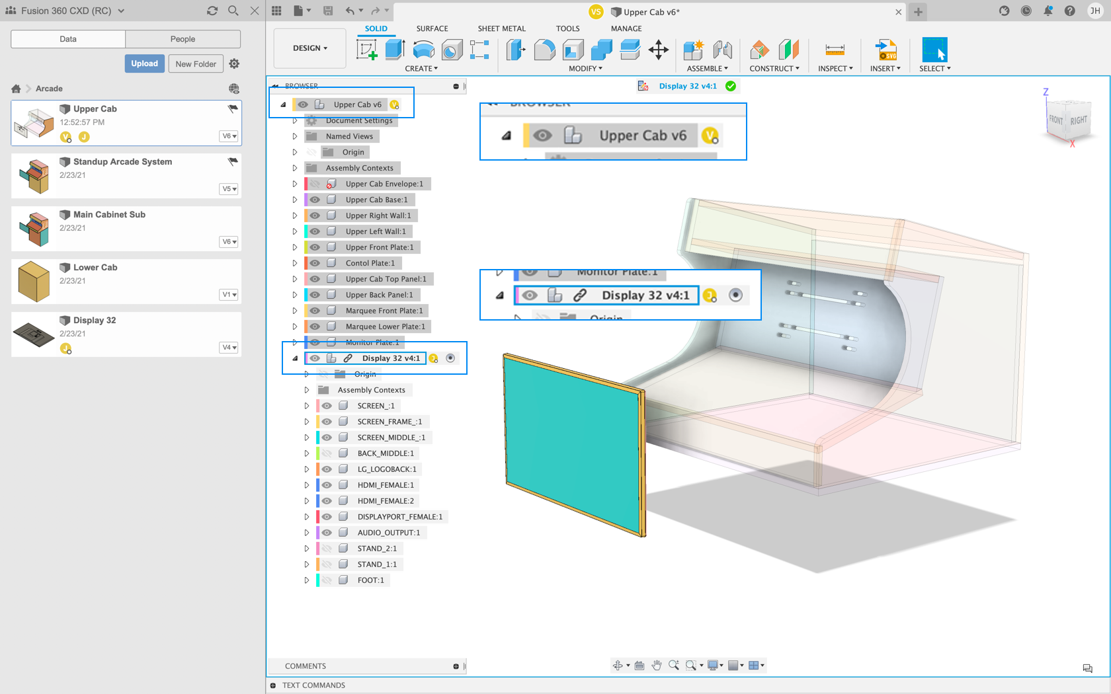Viewport: 1111px width, 694px height.
Task: Switch to the SHEET METAL tab
Action: pyautogui.click(x=501, y=28)
